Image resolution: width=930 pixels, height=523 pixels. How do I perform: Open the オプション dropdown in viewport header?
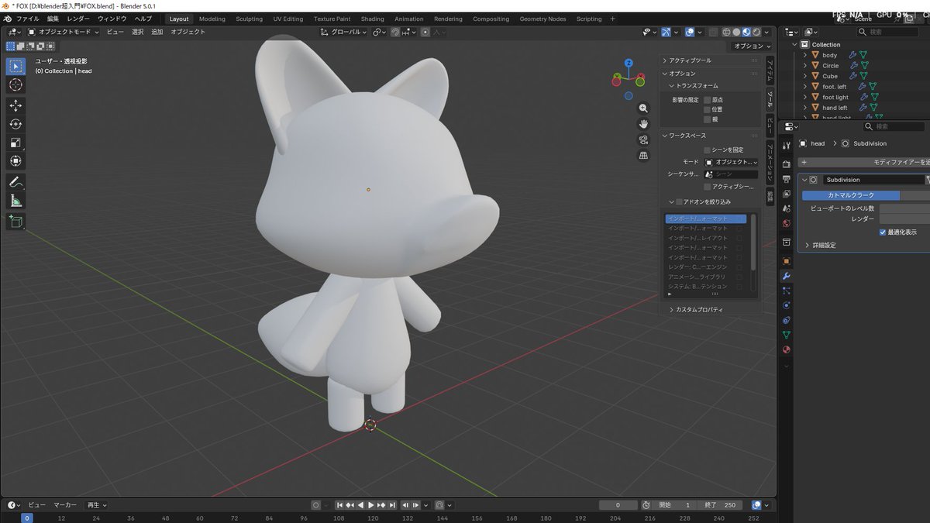pos(751,46)
